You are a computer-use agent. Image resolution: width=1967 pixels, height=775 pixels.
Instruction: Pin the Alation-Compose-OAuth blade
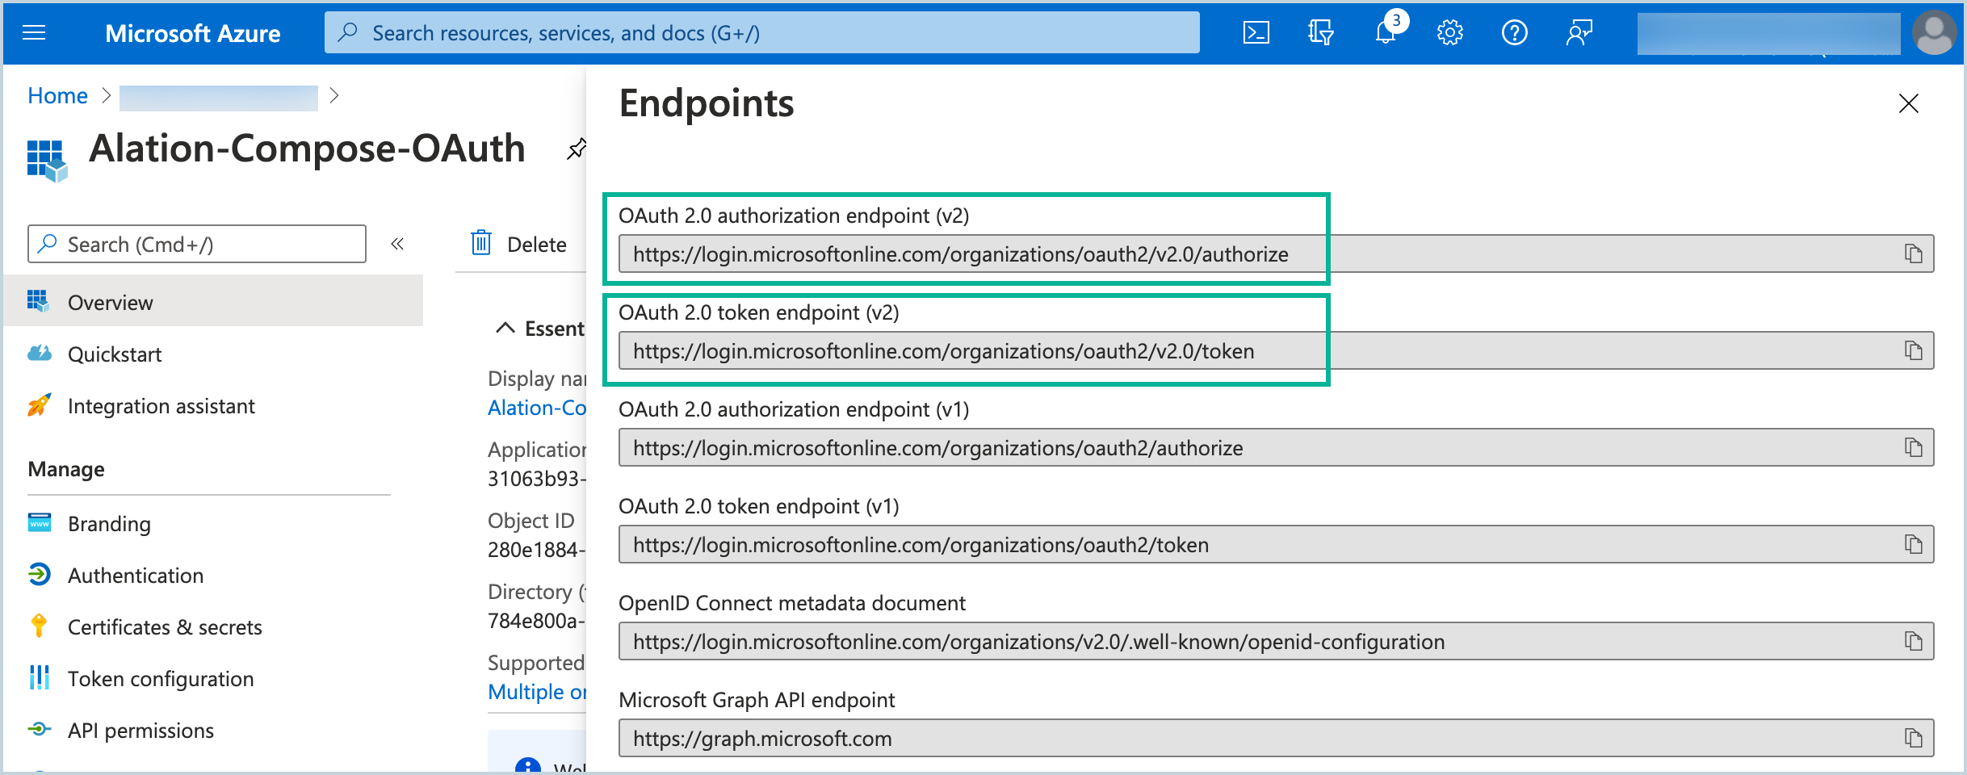pyautogui.click(x=576, y=149)
